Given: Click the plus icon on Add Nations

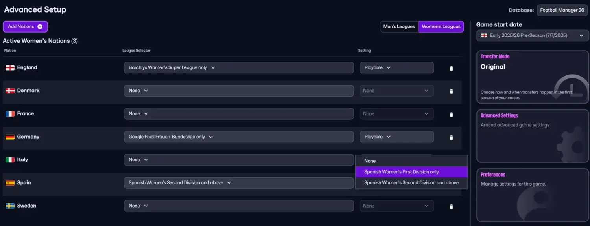Looking at the screenshot, I should coord(40,27).
